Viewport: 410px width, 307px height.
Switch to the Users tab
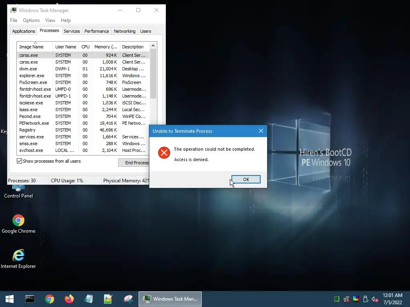[145, 31]
